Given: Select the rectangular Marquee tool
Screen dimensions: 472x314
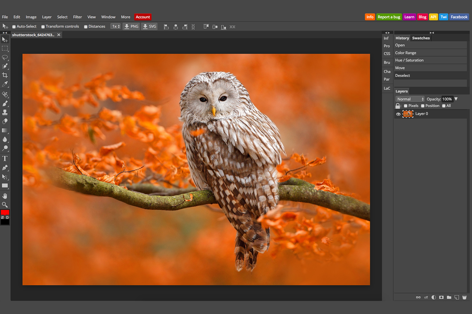Looking at the screenshot, I should 5,49.
